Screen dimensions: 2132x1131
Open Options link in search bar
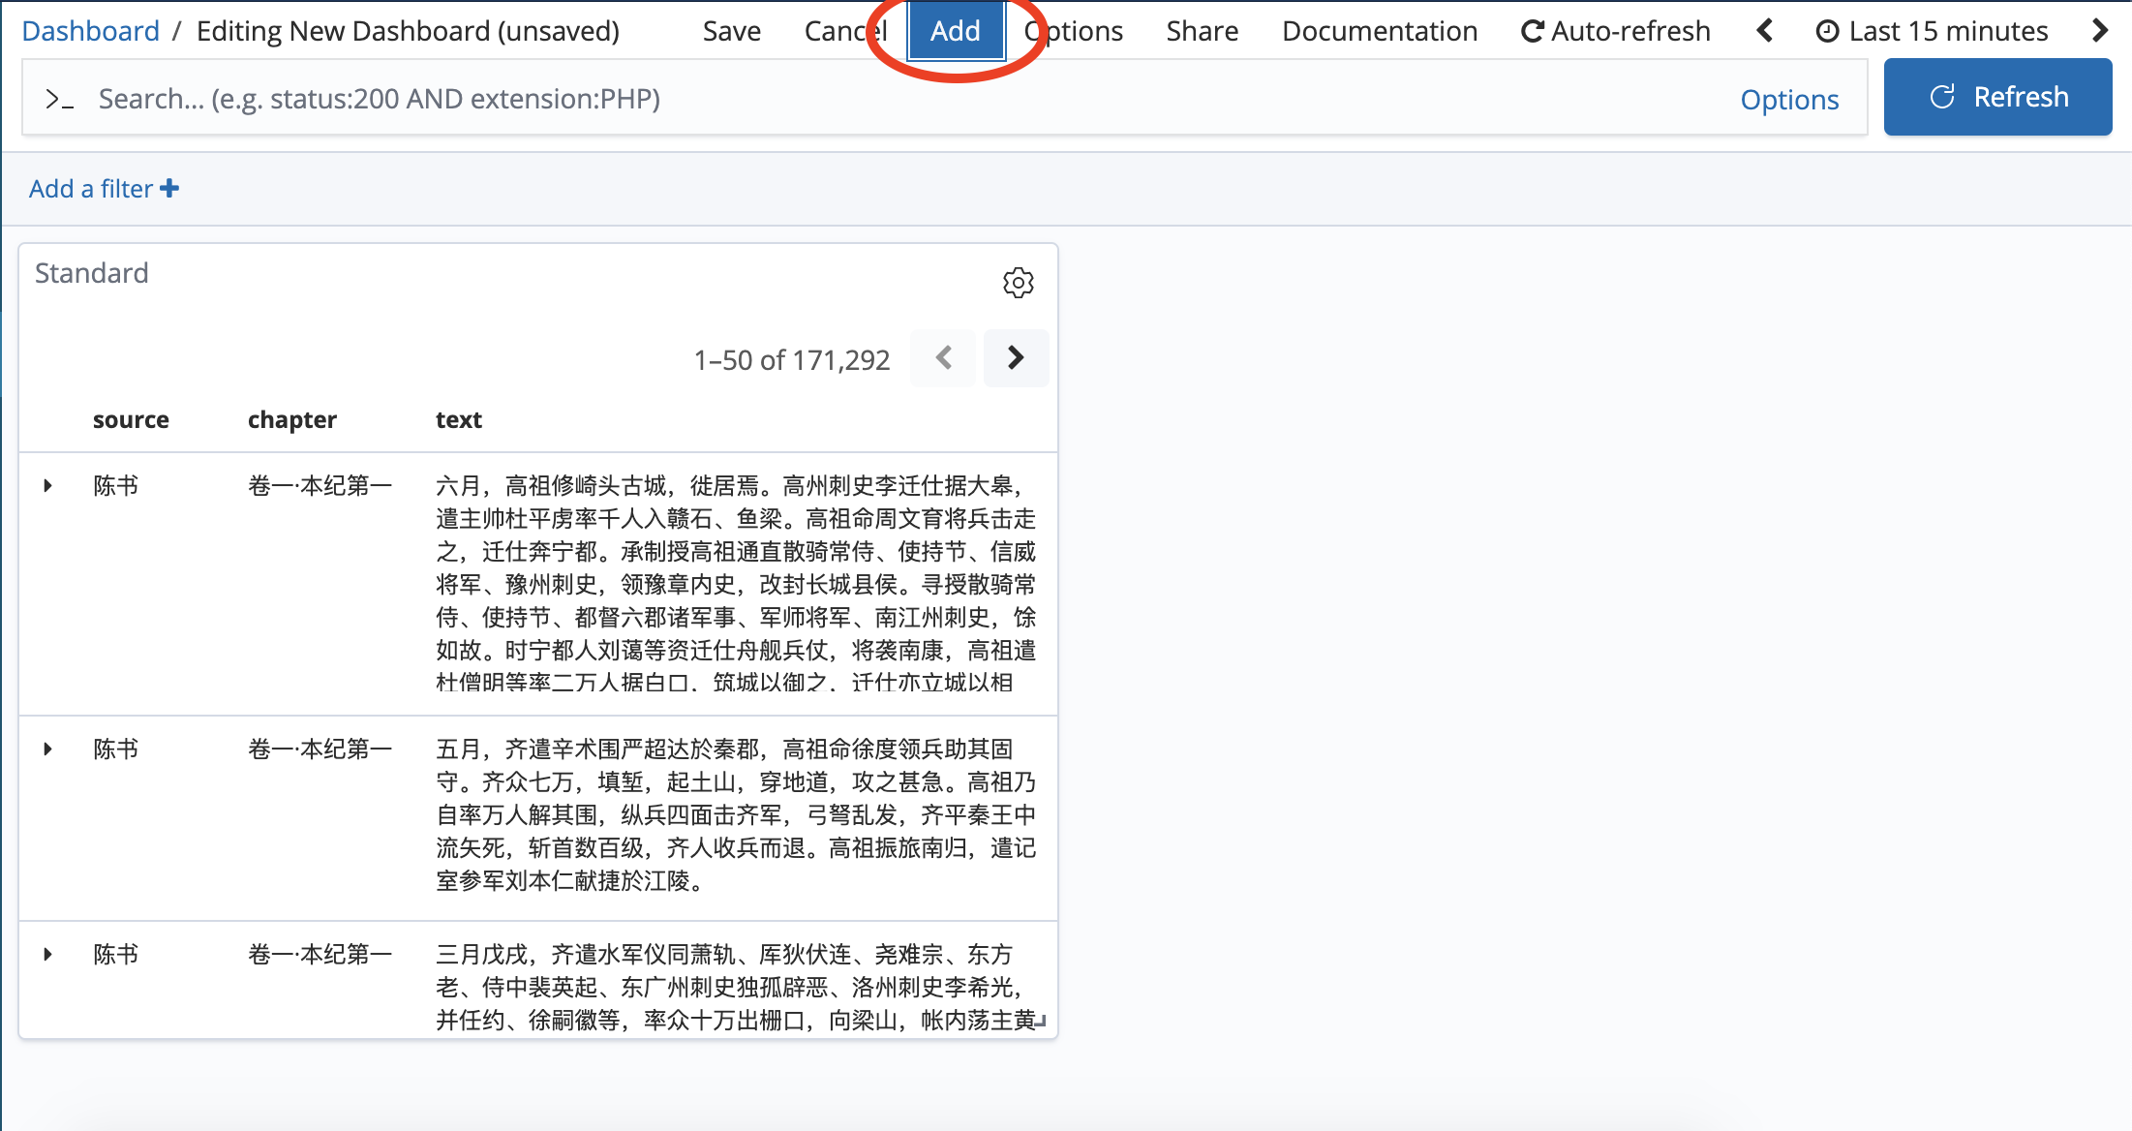coord(1788,99)
